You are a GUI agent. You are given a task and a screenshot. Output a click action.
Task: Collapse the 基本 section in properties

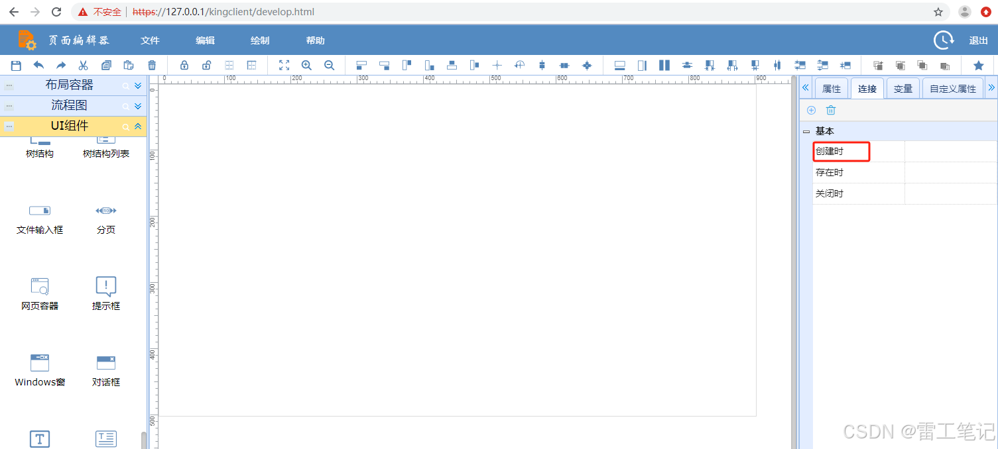806,132
